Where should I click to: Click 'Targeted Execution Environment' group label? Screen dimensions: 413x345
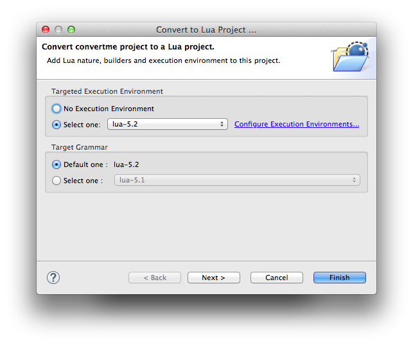tap(107, 91)
